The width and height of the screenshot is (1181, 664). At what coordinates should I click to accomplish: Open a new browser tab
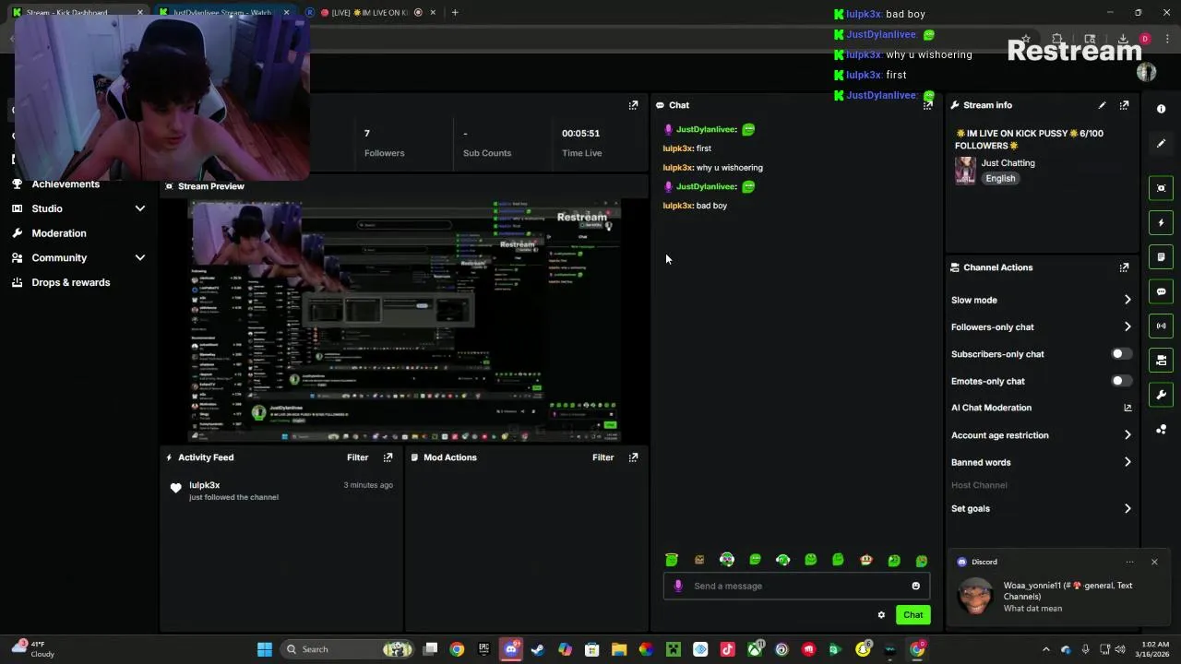[x=455, y=12]
